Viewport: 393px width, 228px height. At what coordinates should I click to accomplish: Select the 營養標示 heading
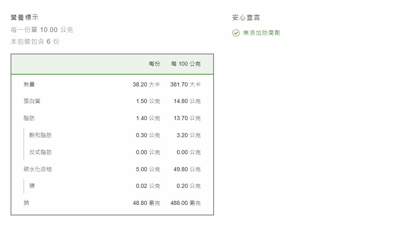[x=25, y=17]
